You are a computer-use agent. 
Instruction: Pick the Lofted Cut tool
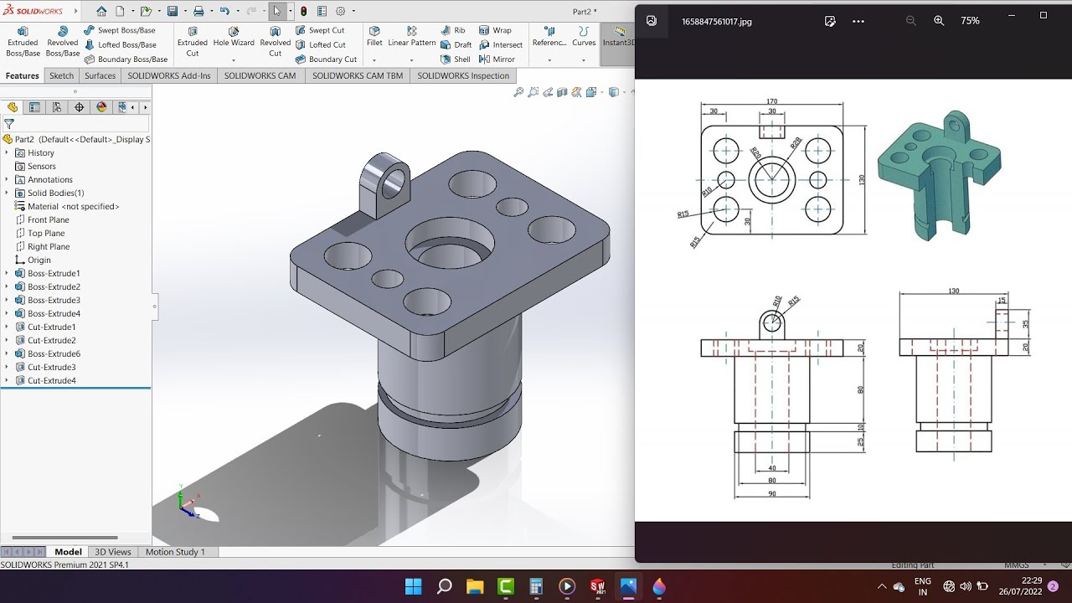tap(320, 44)
